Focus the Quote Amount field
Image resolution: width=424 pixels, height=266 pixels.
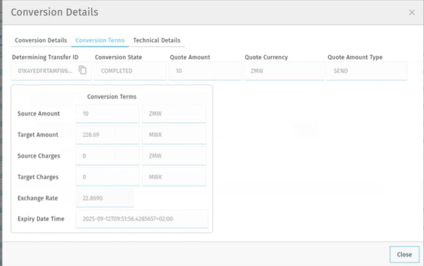click(205, 71)
